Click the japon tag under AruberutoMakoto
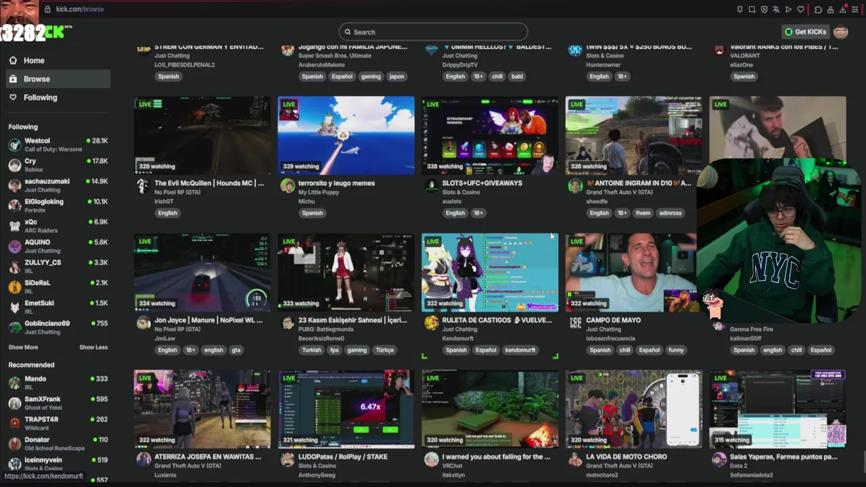866x487 pixels. (396, 76)
